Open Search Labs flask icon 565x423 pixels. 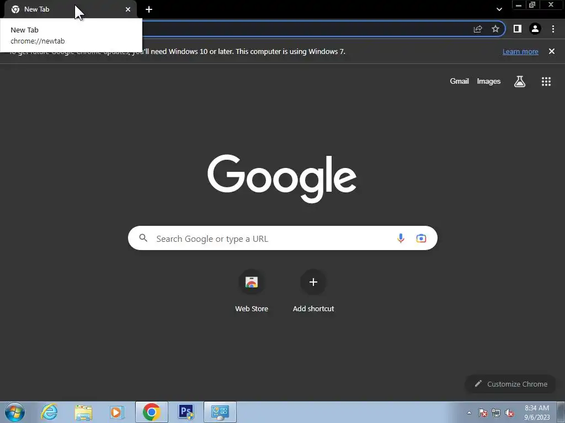(520, 82)
